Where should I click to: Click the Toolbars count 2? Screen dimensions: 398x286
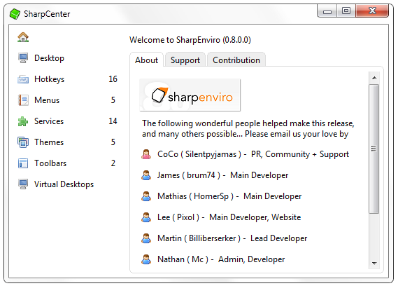pyautogui.click(x=113, y=163)
